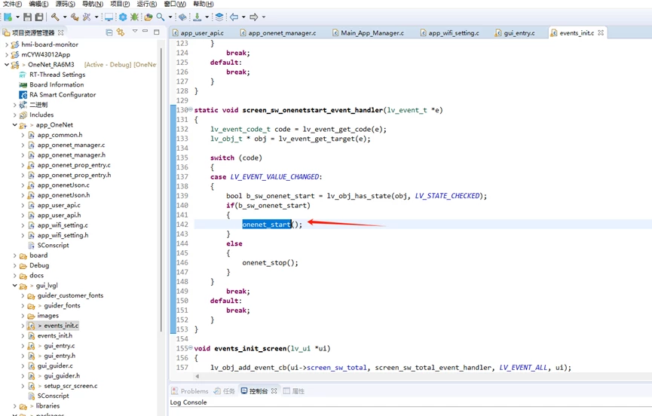Click the Save All toolbar icon

click(x=39, y=17)
